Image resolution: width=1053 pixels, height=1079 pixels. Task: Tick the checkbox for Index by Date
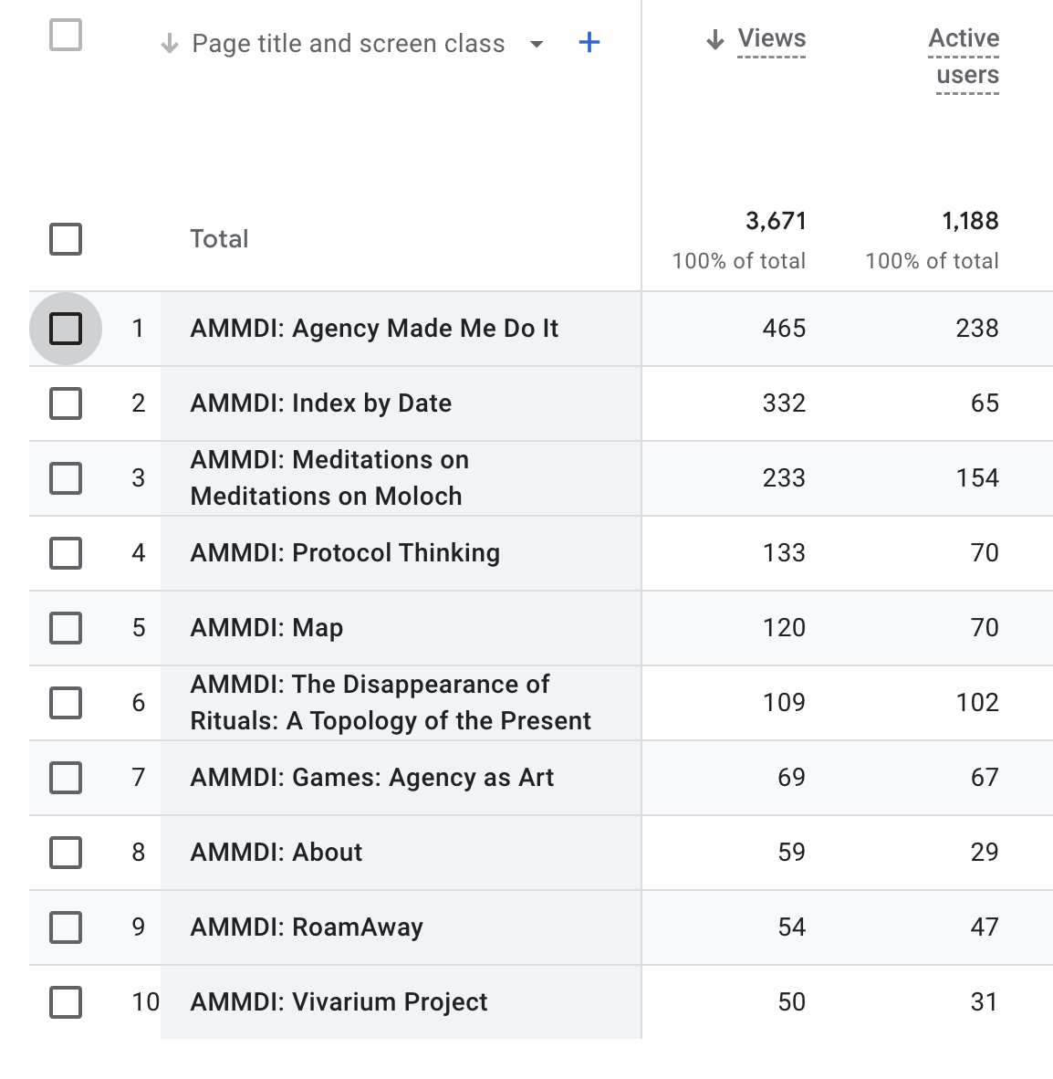pos(66,403)
